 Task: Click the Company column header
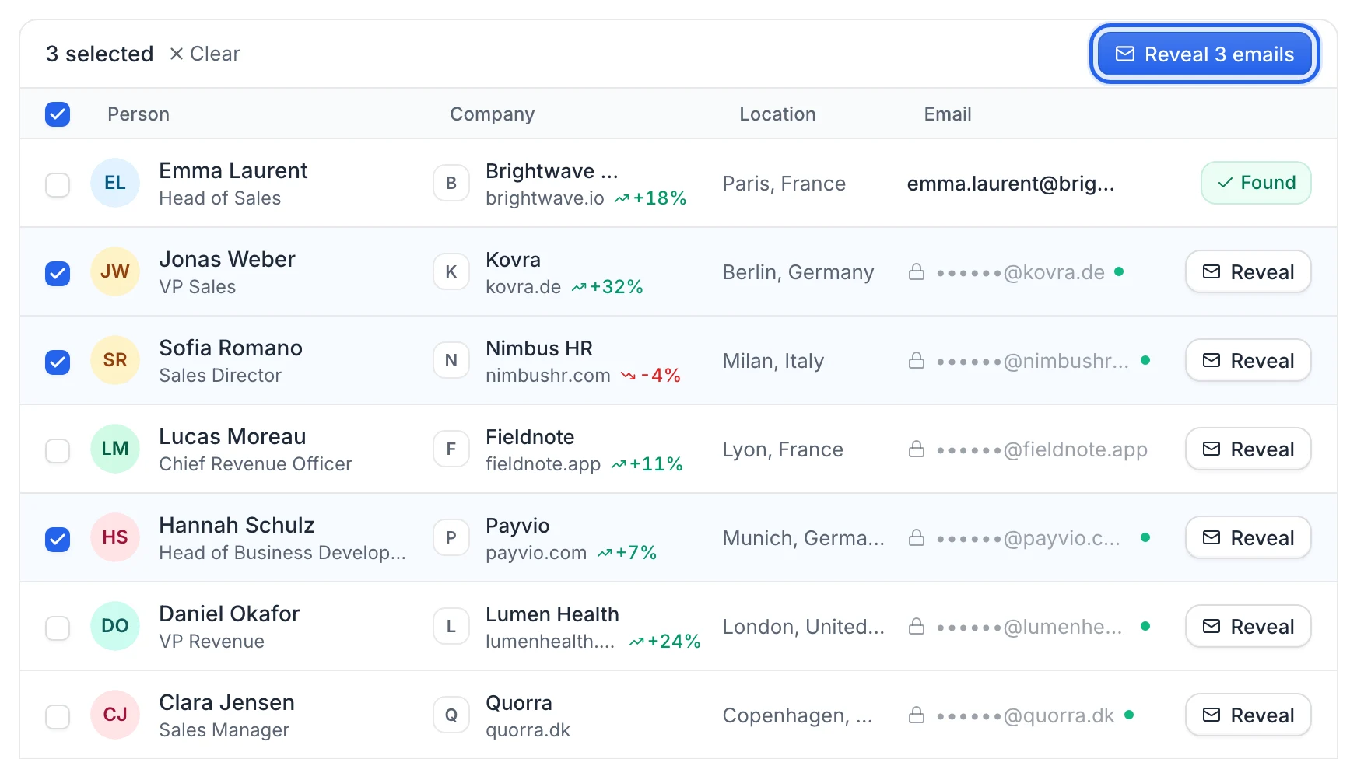click(x=493, y=114)
